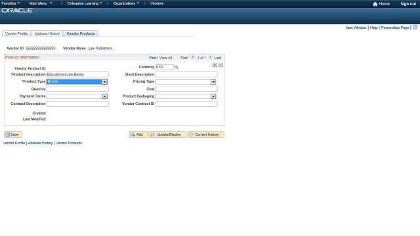Delete product row with minus icon
Image resolution: width=420 pixels, height=236 pixels.
tap(220, 65)
